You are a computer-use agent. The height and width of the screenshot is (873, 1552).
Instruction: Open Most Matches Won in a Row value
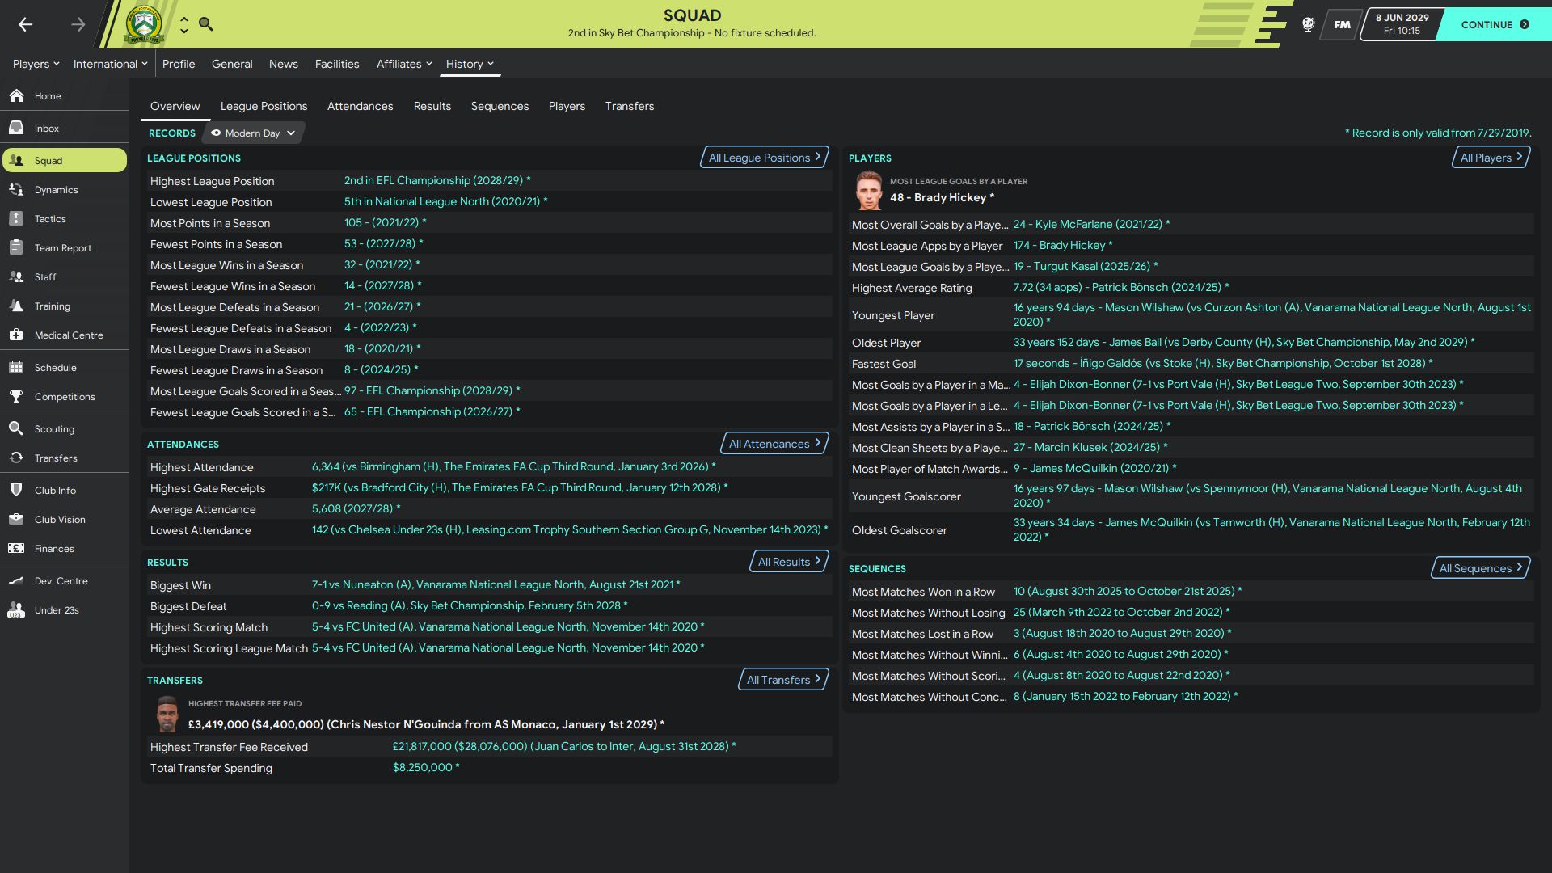pyautogui.click(x=1128, y=591)
